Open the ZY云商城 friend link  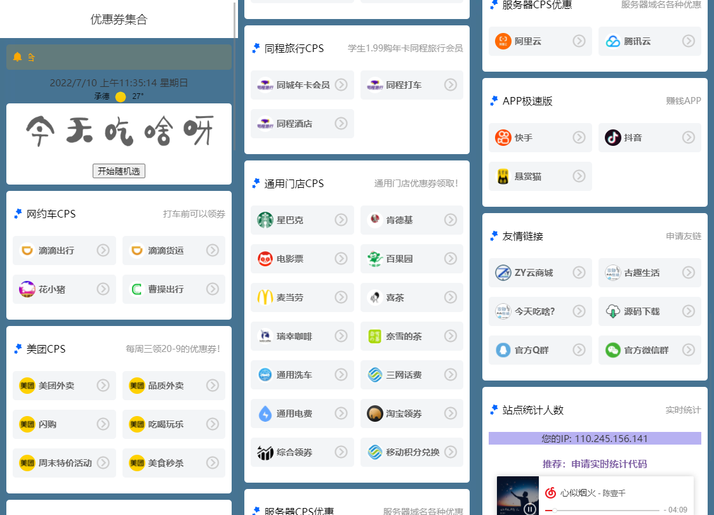coord(540,273)
